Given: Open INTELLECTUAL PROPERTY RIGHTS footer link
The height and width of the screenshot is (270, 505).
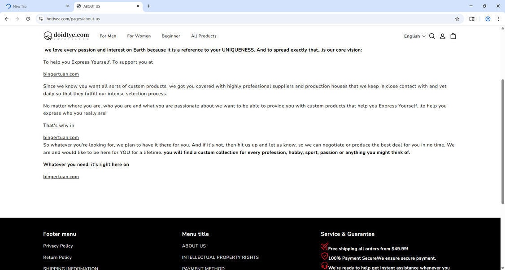Looking at the screenshot, I should click(x=220, y=257).
